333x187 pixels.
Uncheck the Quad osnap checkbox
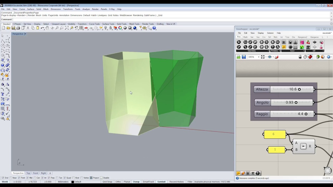click(x=65, y=178)
